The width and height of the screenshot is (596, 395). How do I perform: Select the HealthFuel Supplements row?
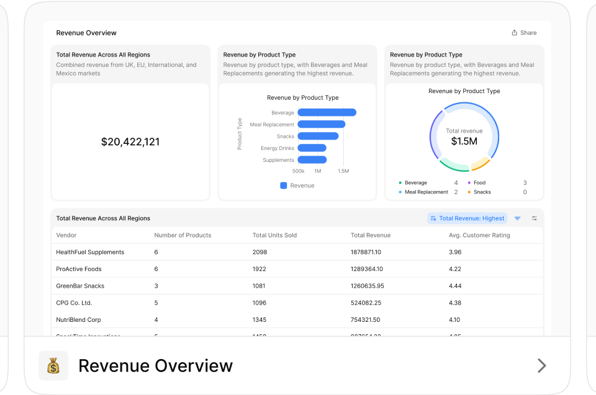[297, 252]
